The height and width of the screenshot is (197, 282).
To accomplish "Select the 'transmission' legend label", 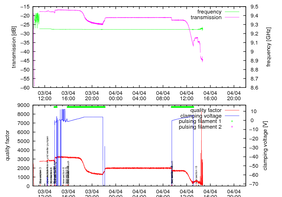I will click(x=206, y=17).
